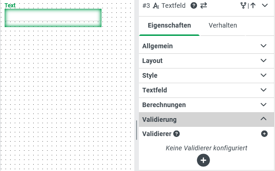This screenshot has width=275, height=171.
Task: Open help for Validierer
Action: coord(176,134)
